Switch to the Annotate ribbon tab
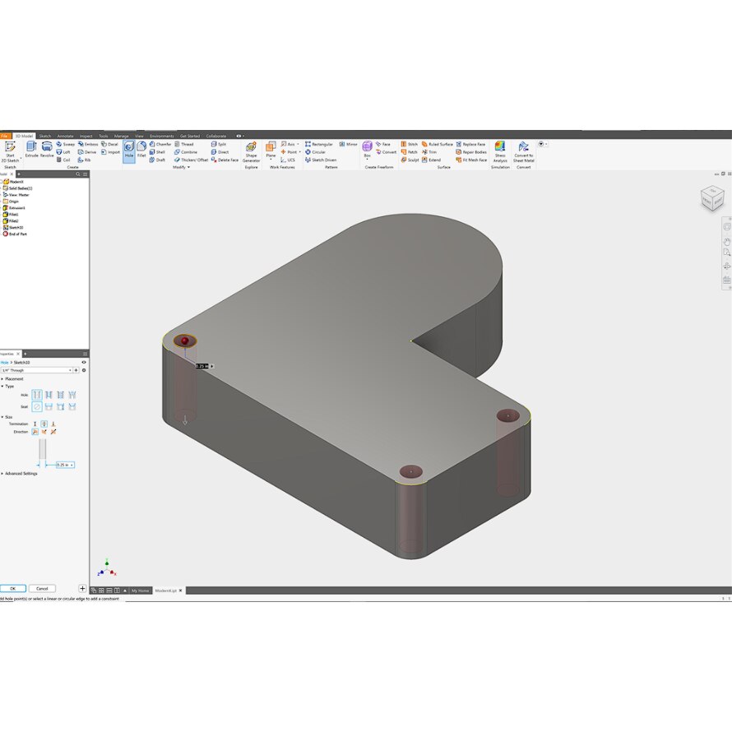 click(x=65, y=136)
